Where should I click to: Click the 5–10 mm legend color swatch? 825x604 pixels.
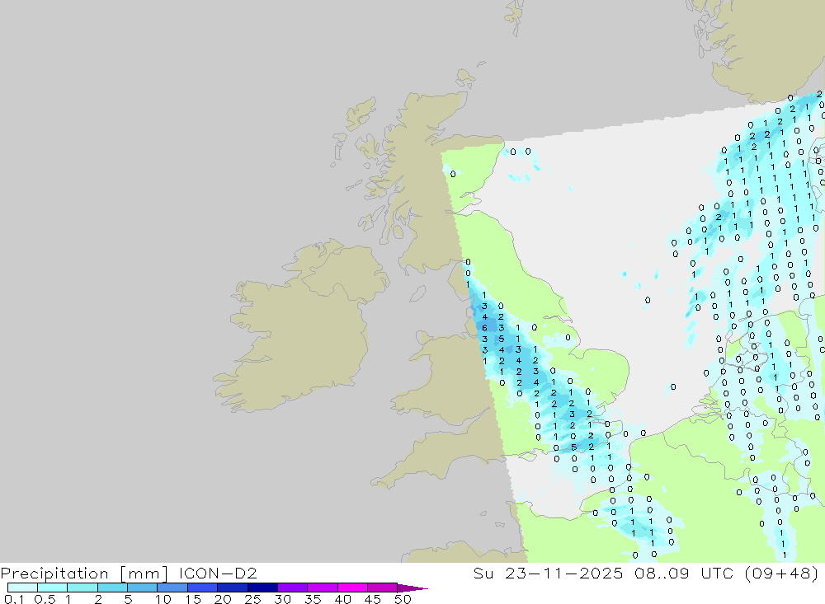[143, 588]
